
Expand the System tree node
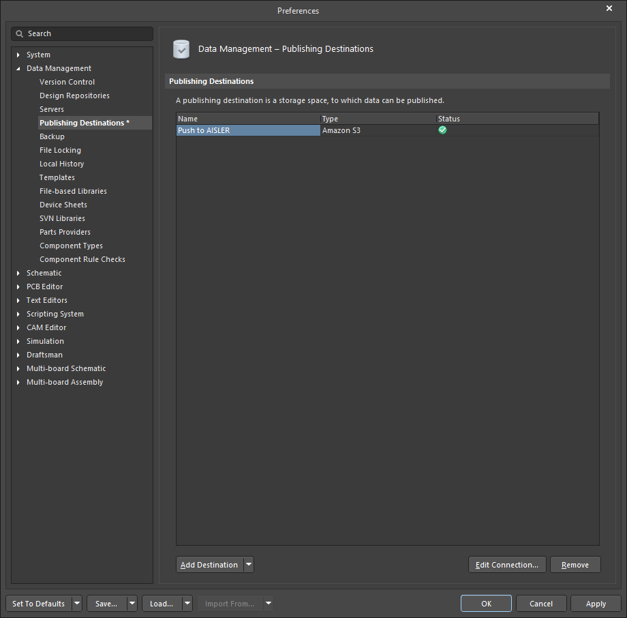point(18,55)
